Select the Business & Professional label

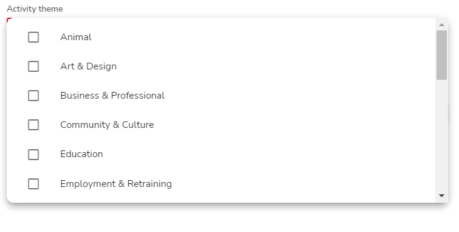[112, 96]
